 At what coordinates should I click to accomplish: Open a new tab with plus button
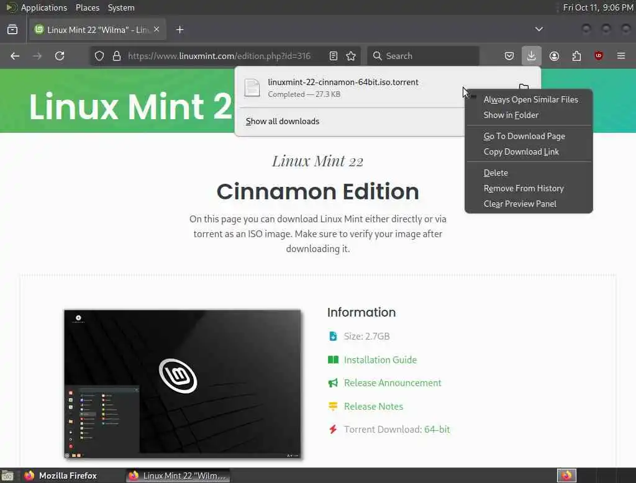[x=179, y=30]
